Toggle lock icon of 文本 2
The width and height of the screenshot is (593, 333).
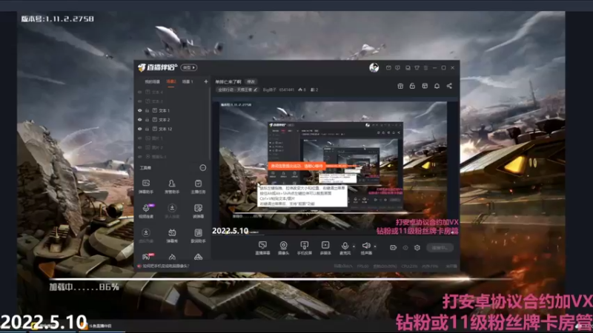[x=147, y=120]
